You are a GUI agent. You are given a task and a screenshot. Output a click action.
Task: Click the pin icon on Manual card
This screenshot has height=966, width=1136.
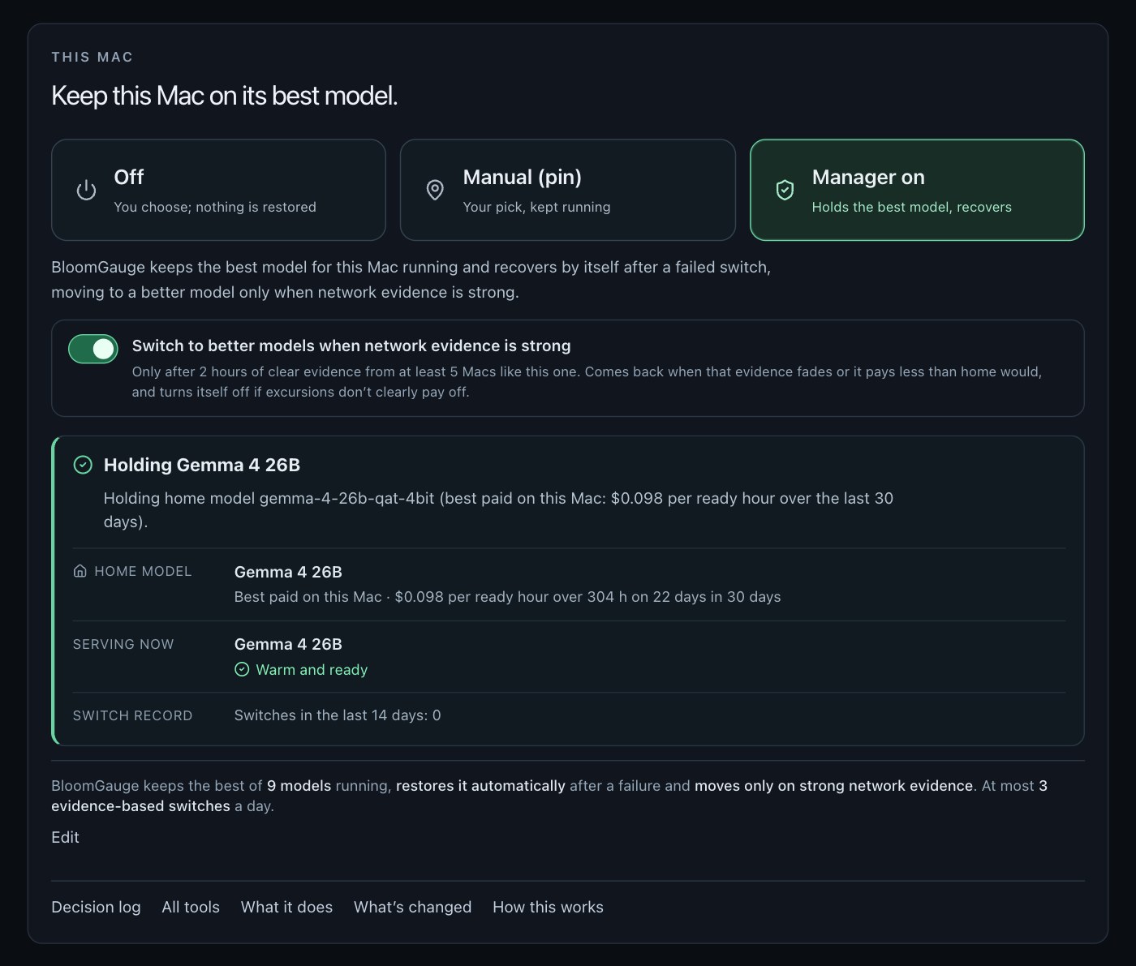[435, 191]
